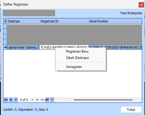Open the grid column chooser icon

pyautogui.click(x=5, y=21)
